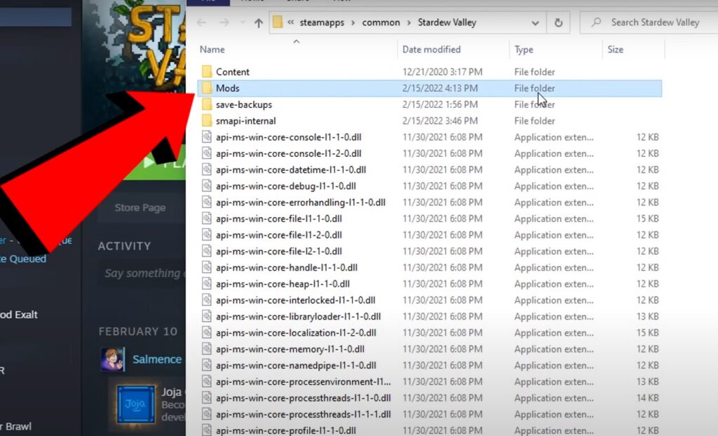This screenshot has width=718, height=436.
Task: Click the Say something activity box
Action: coord(144,273)
